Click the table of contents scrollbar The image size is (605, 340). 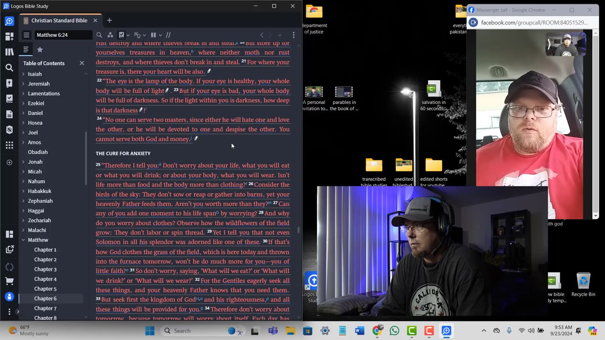click(x=86, y=158)
